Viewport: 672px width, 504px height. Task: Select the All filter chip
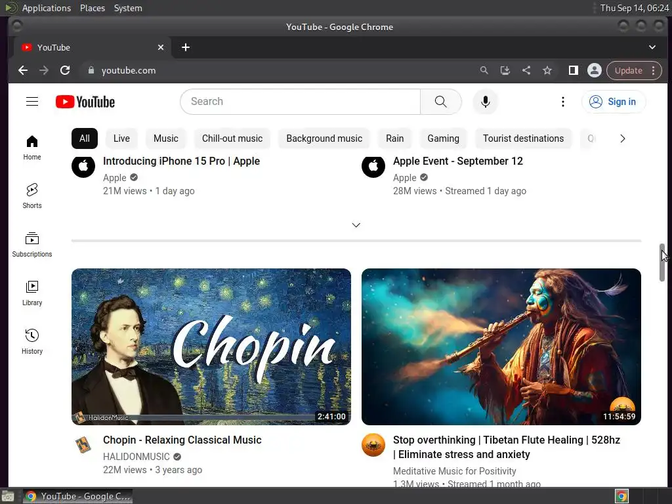click(x=85, y=138)
